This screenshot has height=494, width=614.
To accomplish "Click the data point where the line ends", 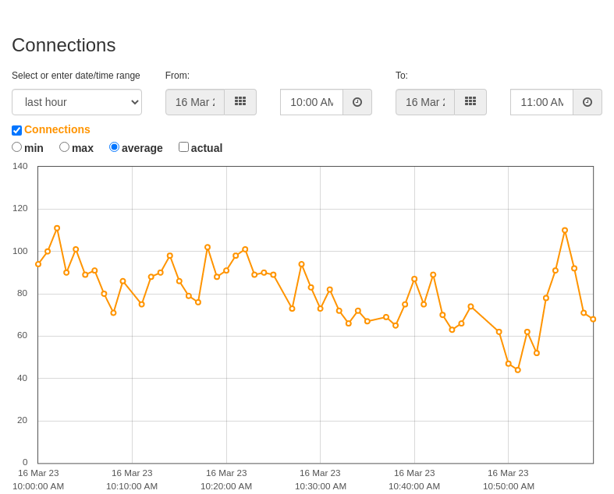I will (x=593, y=319).
